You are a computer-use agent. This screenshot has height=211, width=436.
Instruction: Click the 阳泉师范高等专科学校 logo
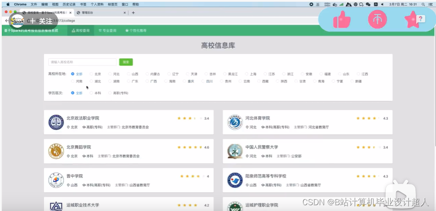[x=235, y=180]
